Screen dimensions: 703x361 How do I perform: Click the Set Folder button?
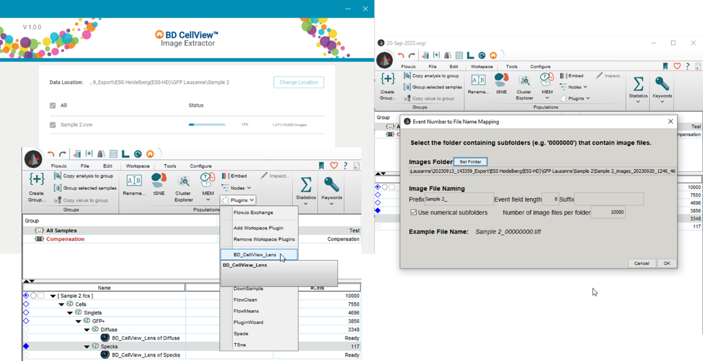(470, 162)
